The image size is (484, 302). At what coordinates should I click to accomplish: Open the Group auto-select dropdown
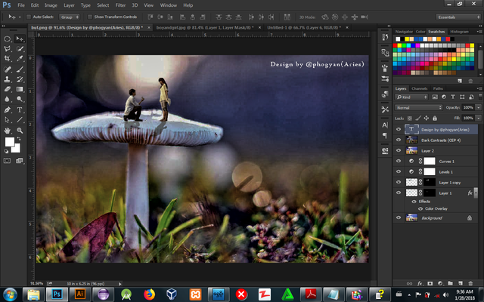coord(70,15)
